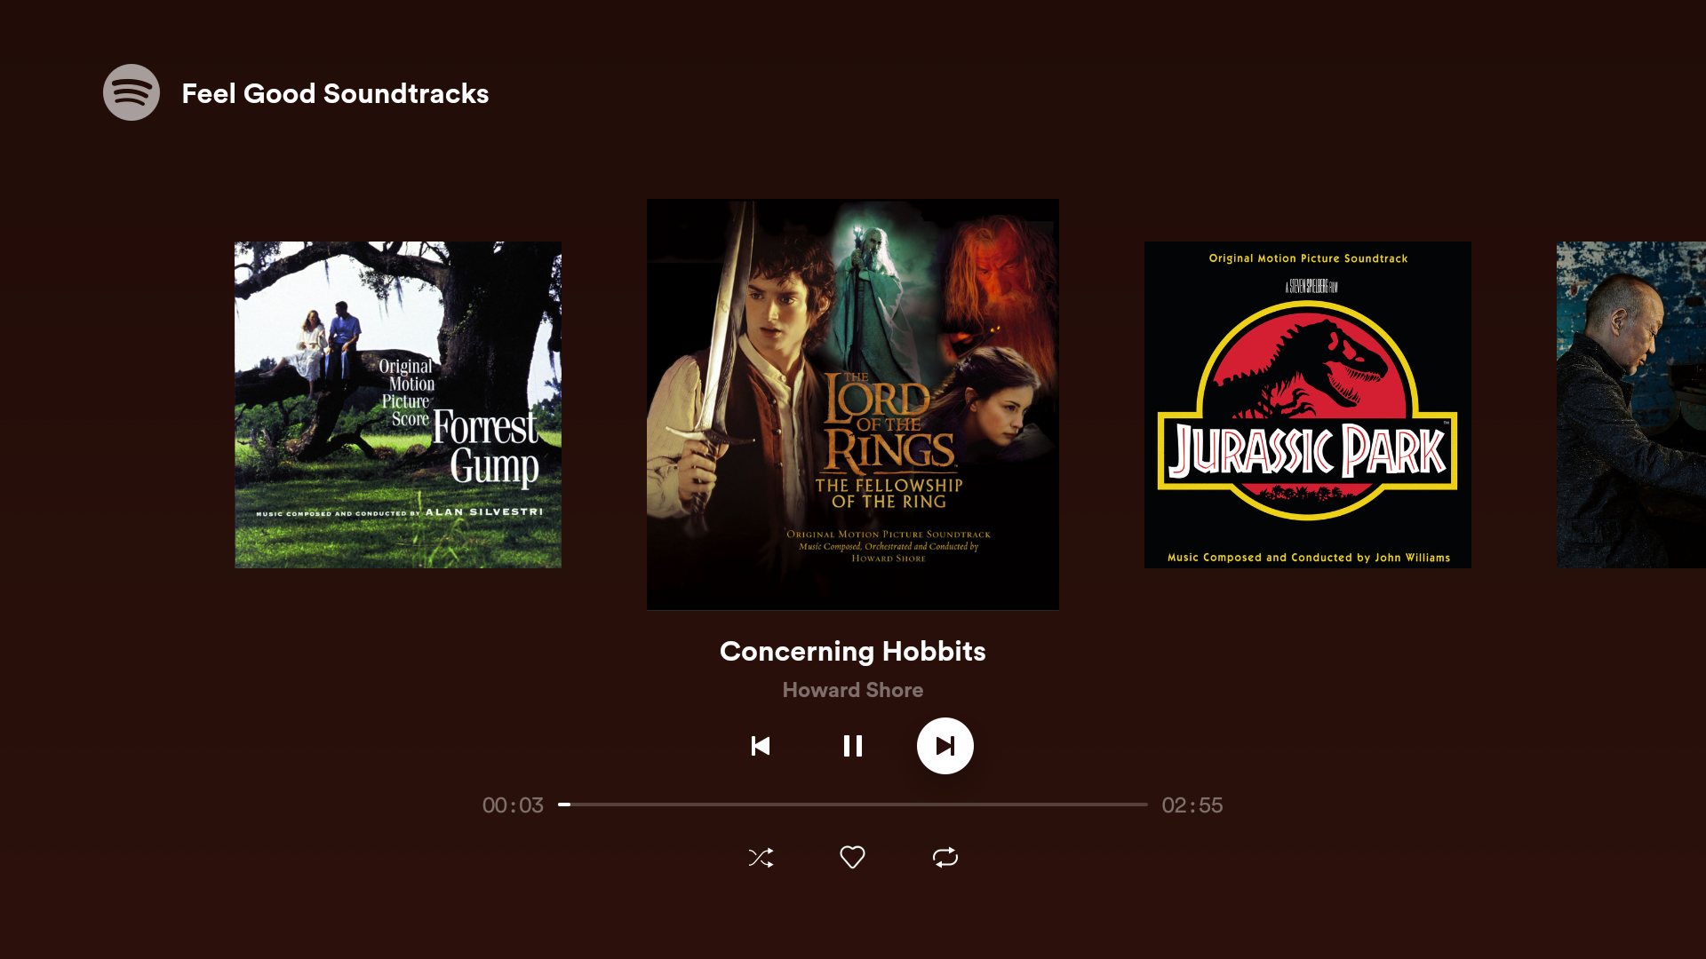Open the artist Howard Shore

853,690
